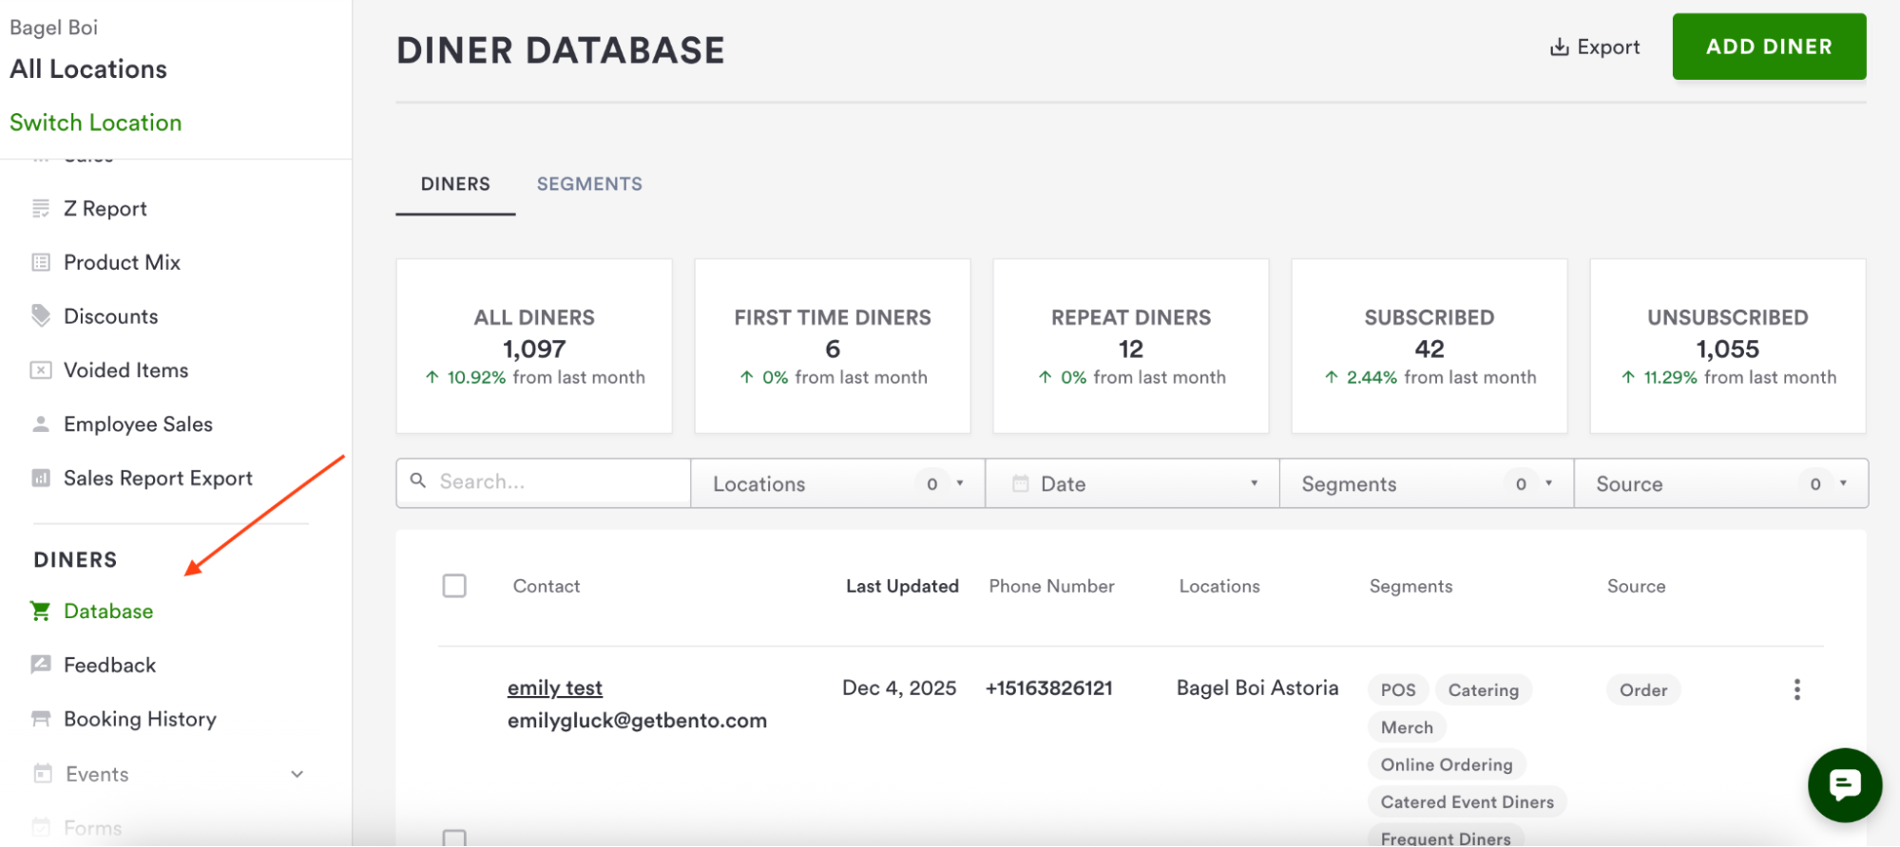Click the Voided Items icon
Viewport: 1900px width, 847px height.
pos(41,370)
